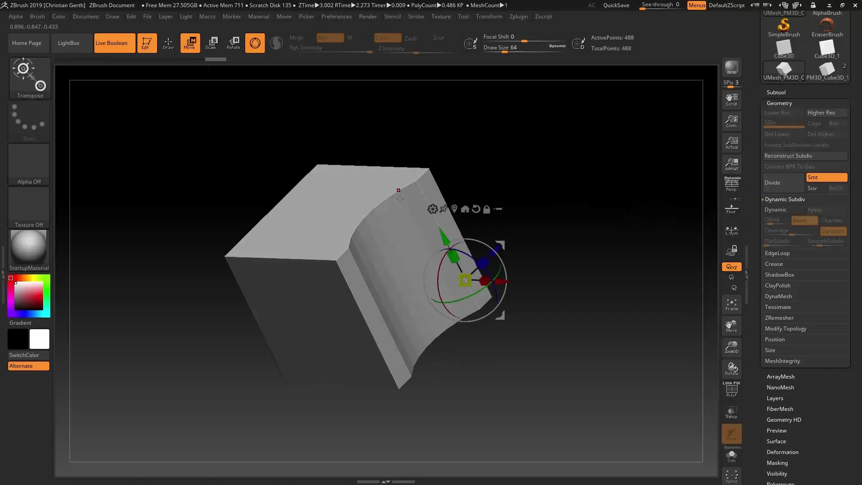Expand the ZRemesher subsection
The height and width of the screenshot is (485, 862).
pos(779,318)
